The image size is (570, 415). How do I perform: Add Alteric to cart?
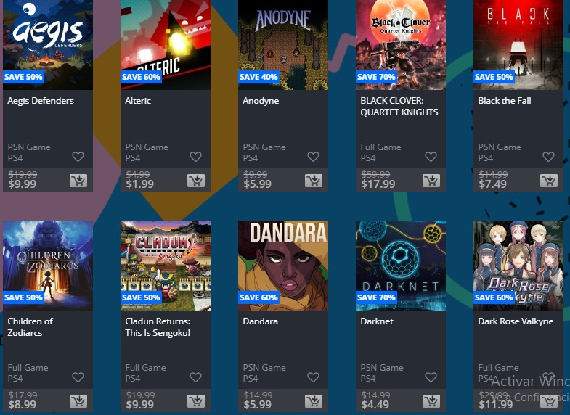tap(196, 181)
